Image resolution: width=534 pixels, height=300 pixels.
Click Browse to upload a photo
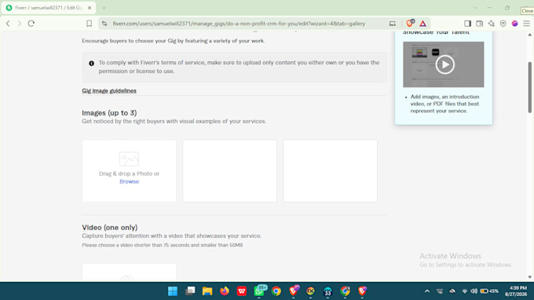pos(129,181)
